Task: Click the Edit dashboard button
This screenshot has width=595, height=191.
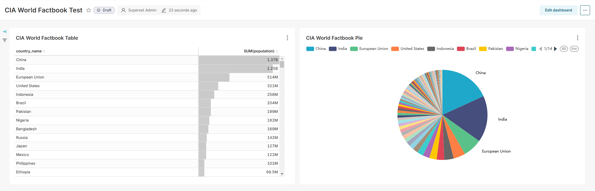Action: (558, 10)
